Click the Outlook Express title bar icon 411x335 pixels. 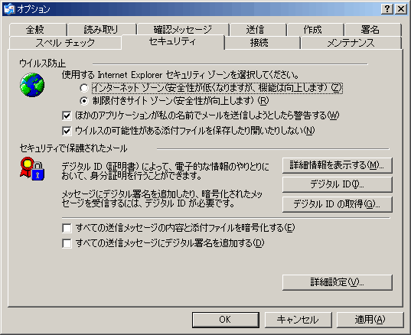[9, 9]
